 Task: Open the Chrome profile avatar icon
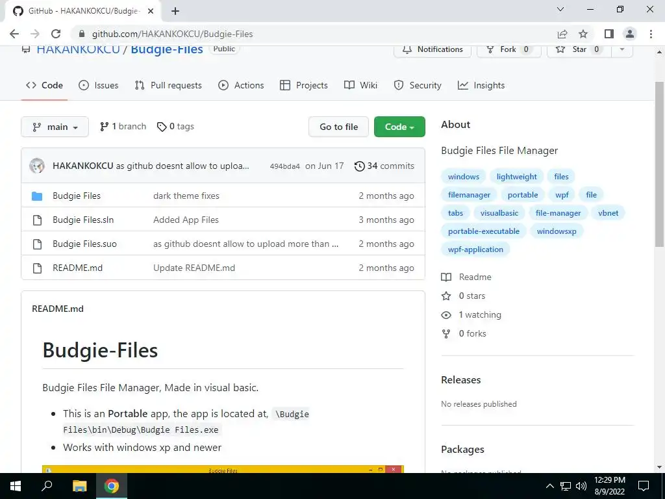(x=630, y=34)
